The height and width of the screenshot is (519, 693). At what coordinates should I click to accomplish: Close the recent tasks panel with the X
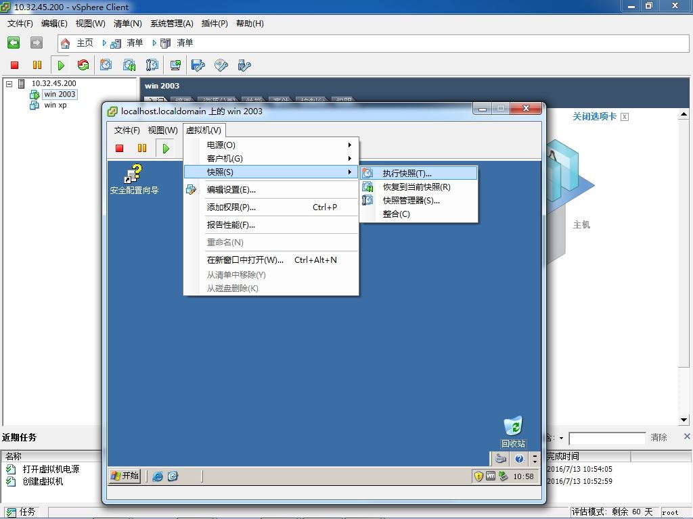point(687,437)
